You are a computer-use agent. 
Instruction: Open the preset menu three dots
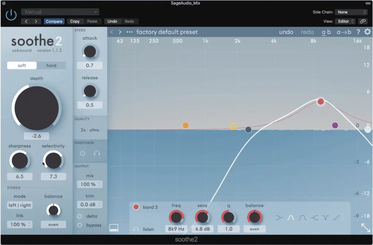(130, 32)
